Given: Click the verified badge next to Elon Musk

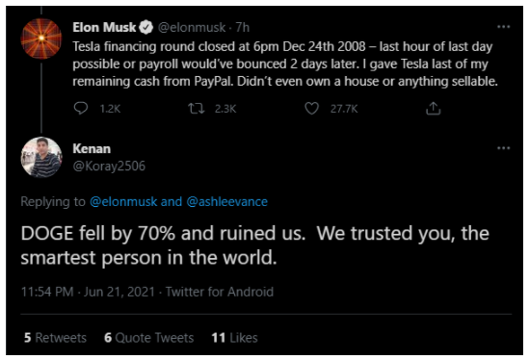Looking at the screenshot, I should [x=146, y=27].
